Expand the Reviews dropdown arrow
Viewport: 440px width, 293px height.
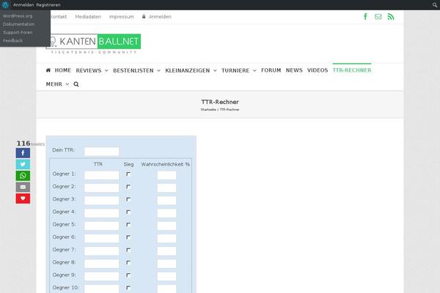point(106,70)
